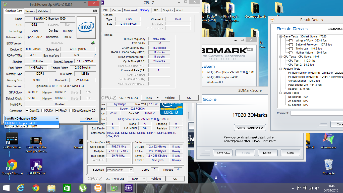Open the GPU selection dropdown in GPU-Z

click(32, 119)
